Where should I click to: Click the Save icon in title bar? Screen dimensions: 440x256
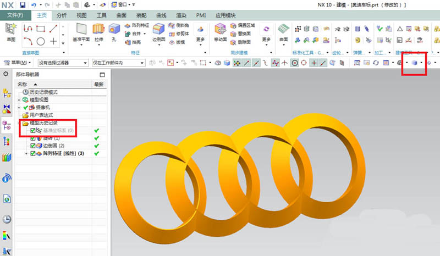coord(22,4)
